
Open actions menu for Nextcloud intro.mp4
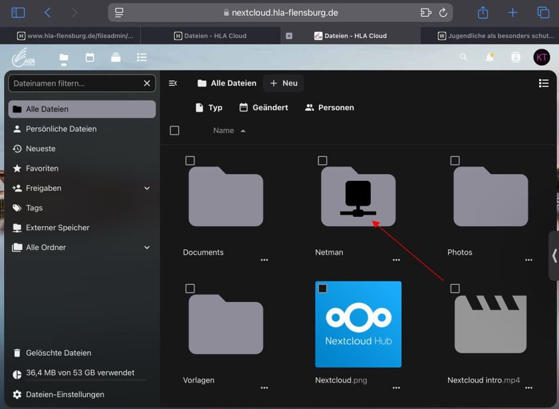point(528,388)
